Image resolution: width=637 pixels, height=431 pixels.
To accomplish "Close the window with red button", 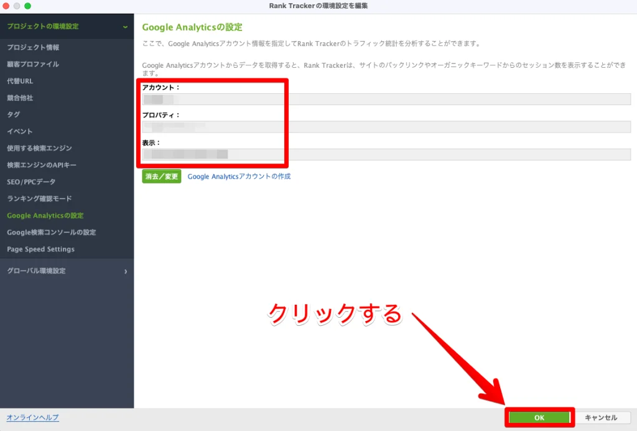I will [6, 6].
